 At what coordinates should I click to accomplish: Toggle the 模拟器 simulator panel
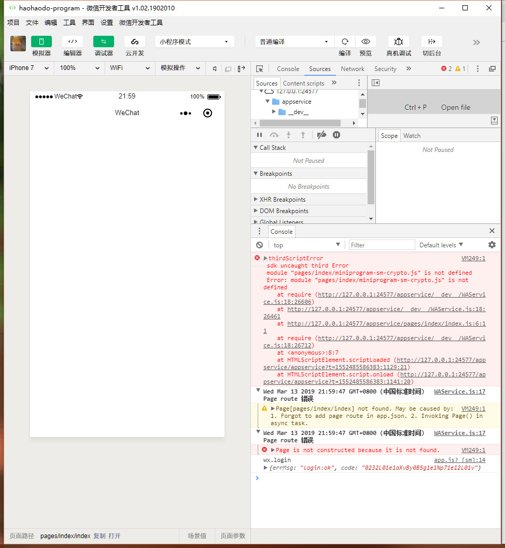click(41, 41)
